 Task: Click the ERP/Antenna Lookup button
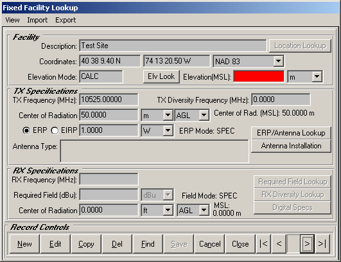tap(291, 133)
